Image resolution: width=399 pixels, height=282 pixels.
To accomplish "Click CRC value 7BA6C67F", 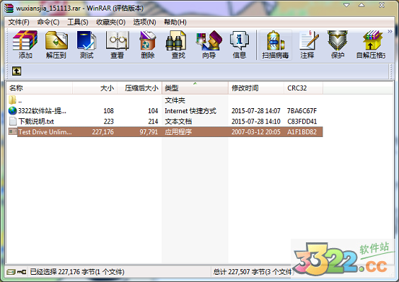I will (302, 111).
